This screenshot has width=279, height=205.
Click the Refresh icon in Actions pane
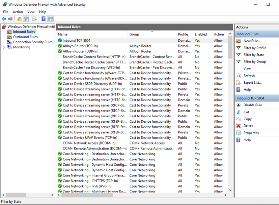[x=238, y=76]
